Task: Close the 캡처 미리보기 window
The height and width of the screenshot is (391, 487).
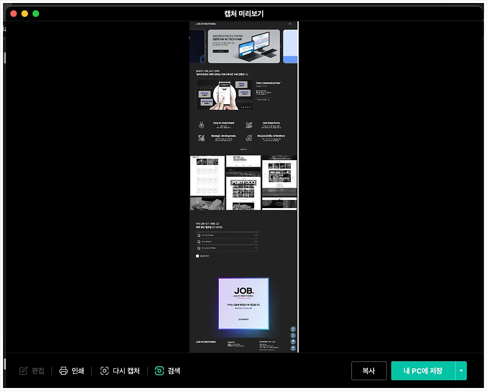Action: click(x=14, y=14)
